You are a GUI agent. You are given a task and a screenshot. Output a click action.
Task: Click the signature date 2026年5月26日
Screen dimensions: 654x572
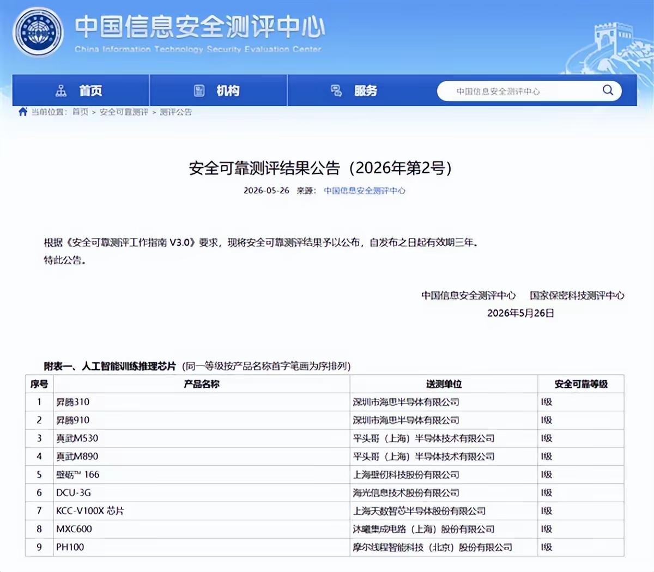click(x=520, y=313)
